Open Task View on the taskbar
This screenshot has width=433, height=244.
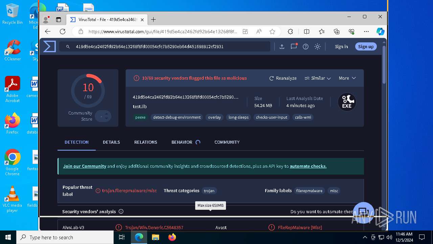[122, 237]
